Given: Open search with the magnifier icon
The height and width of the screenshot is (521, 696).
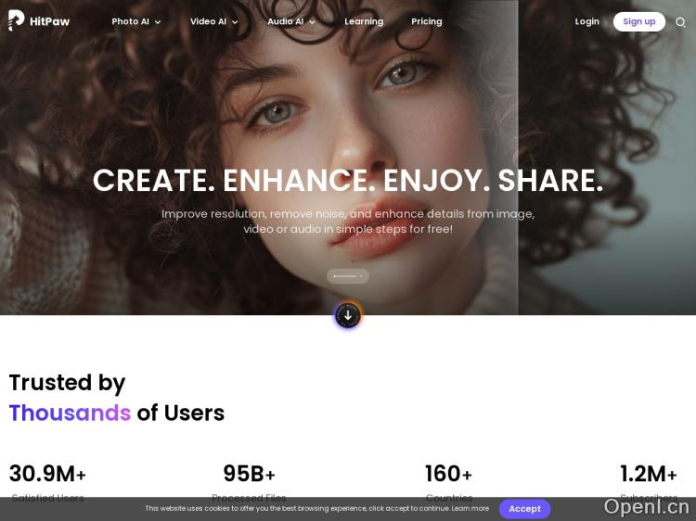Looking at the screenshot, I should (x=680, y=22).
